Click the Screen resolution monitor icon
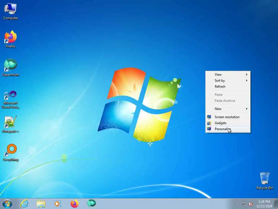Viewport: 278px width, 209px height. [209, 117]
